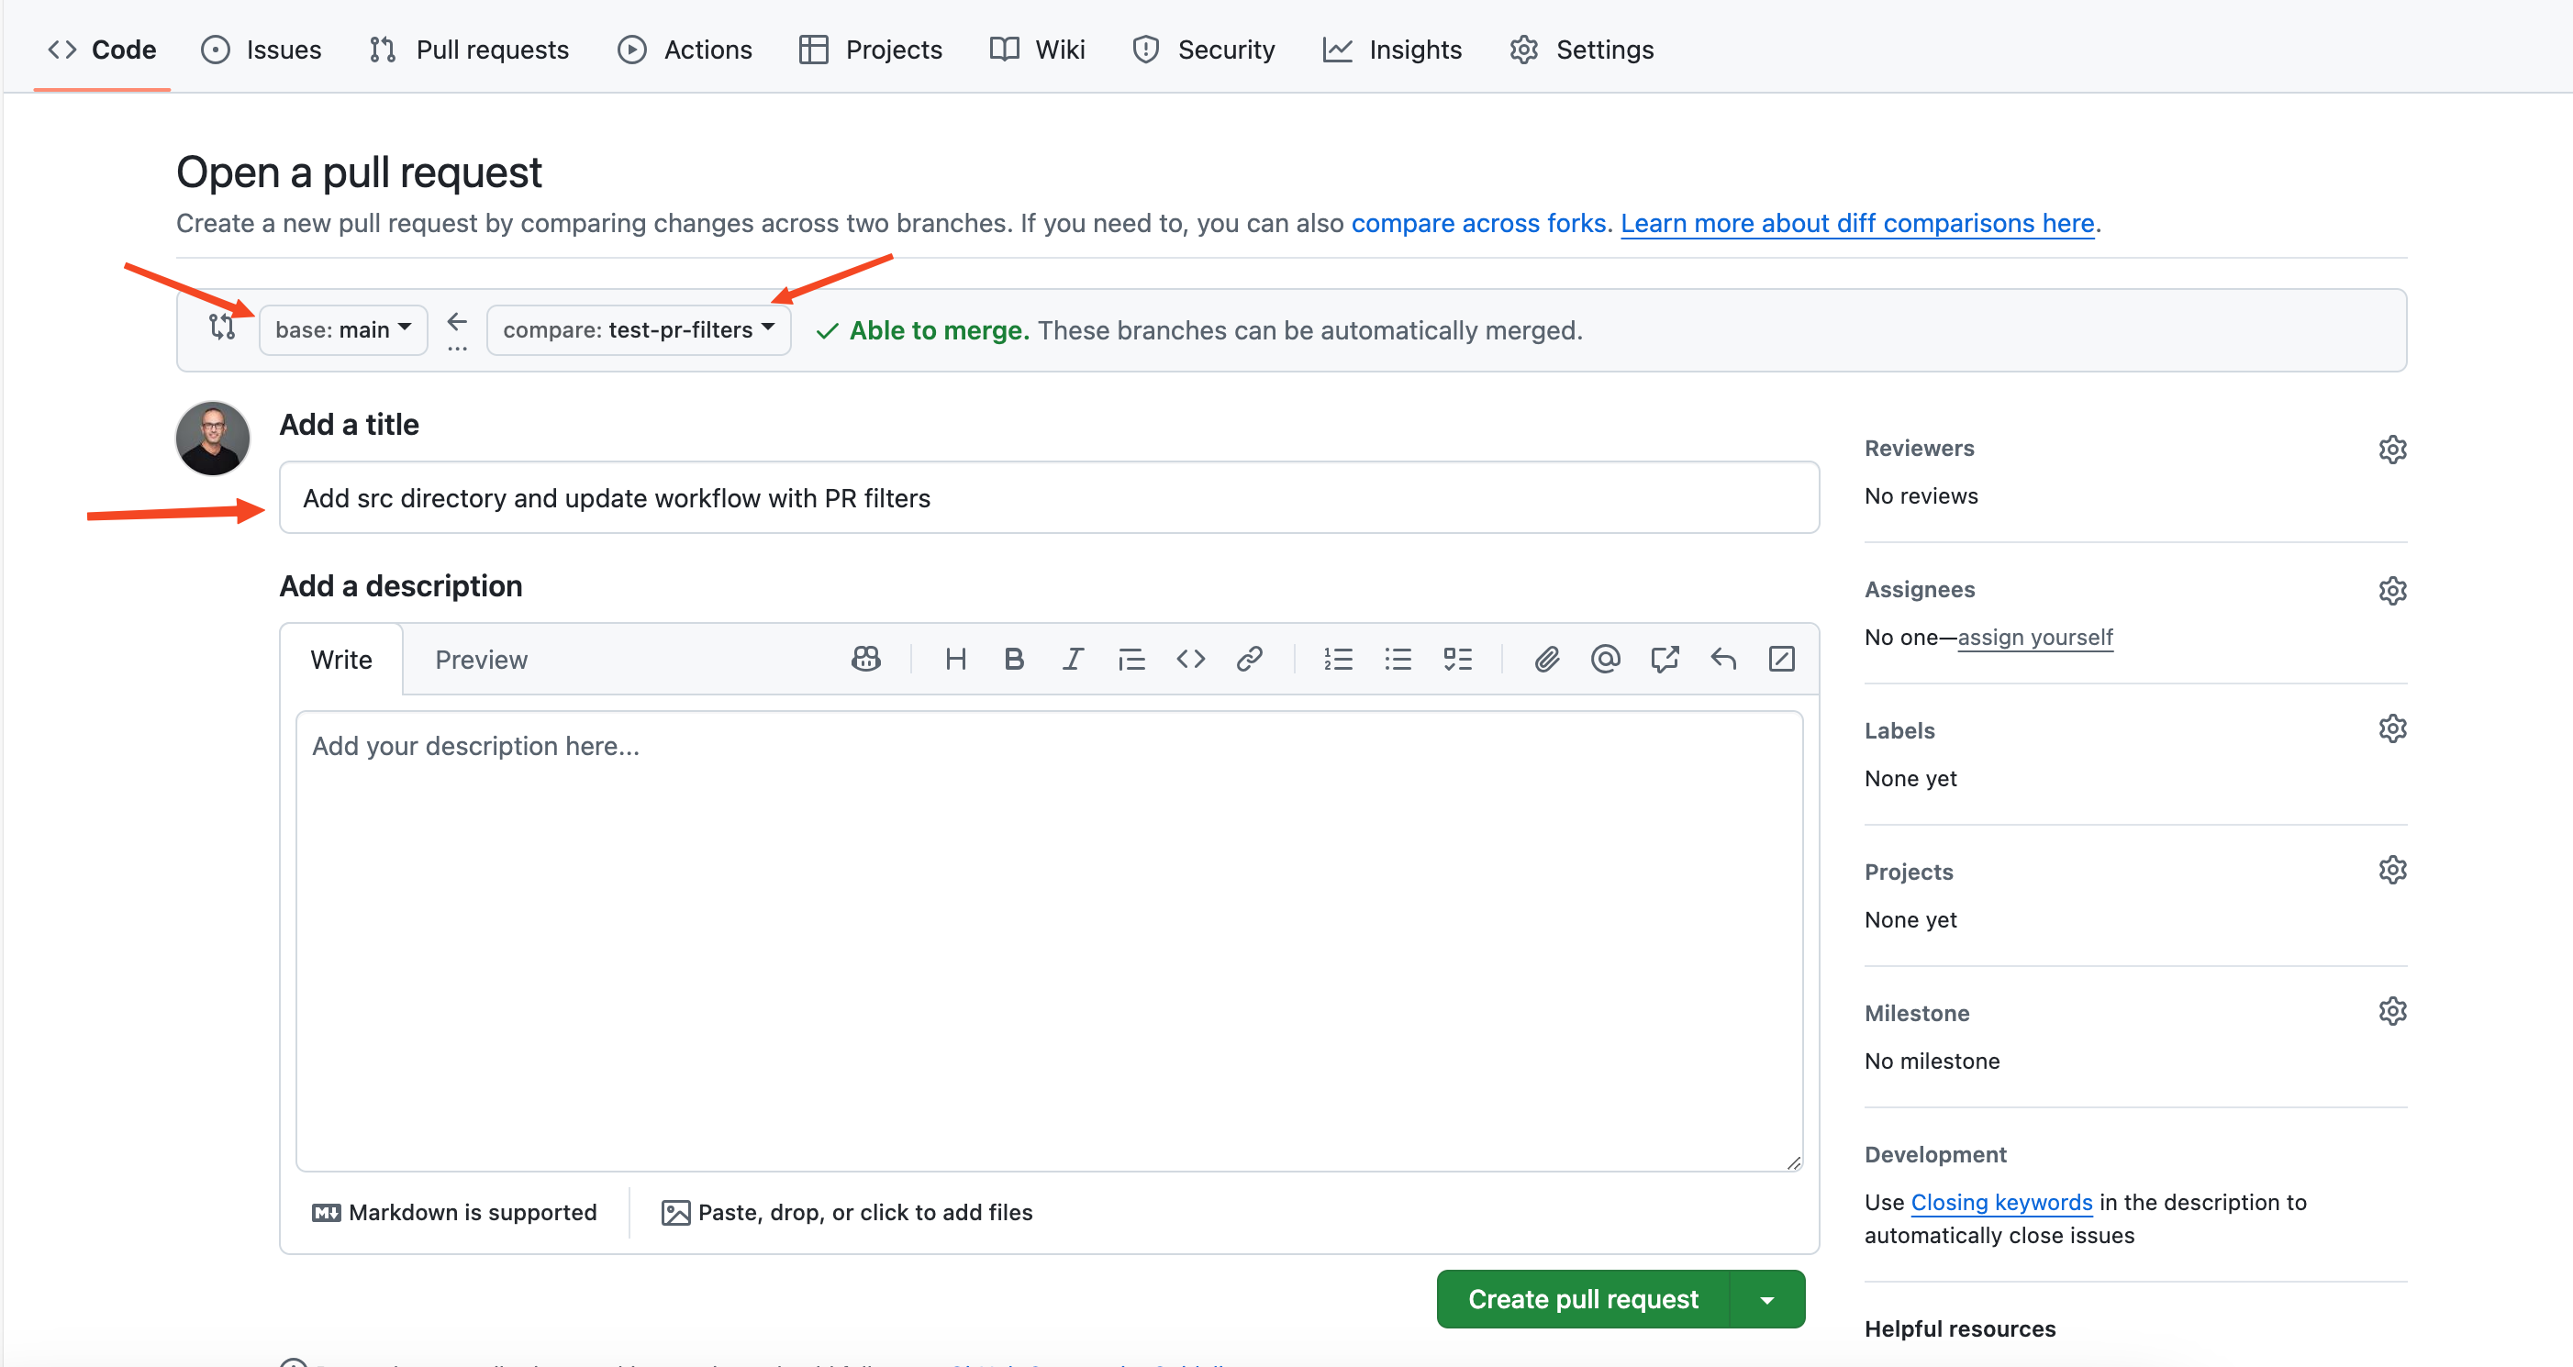Attach files using the paperclip icon
This screenshot has width=2573, height=1367.
pos(1546,659)
